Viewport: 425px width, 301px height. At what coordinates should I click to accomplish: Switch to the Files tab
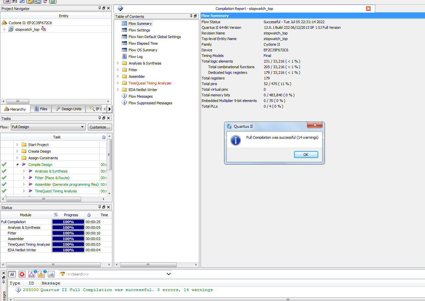tap(41, 109)
